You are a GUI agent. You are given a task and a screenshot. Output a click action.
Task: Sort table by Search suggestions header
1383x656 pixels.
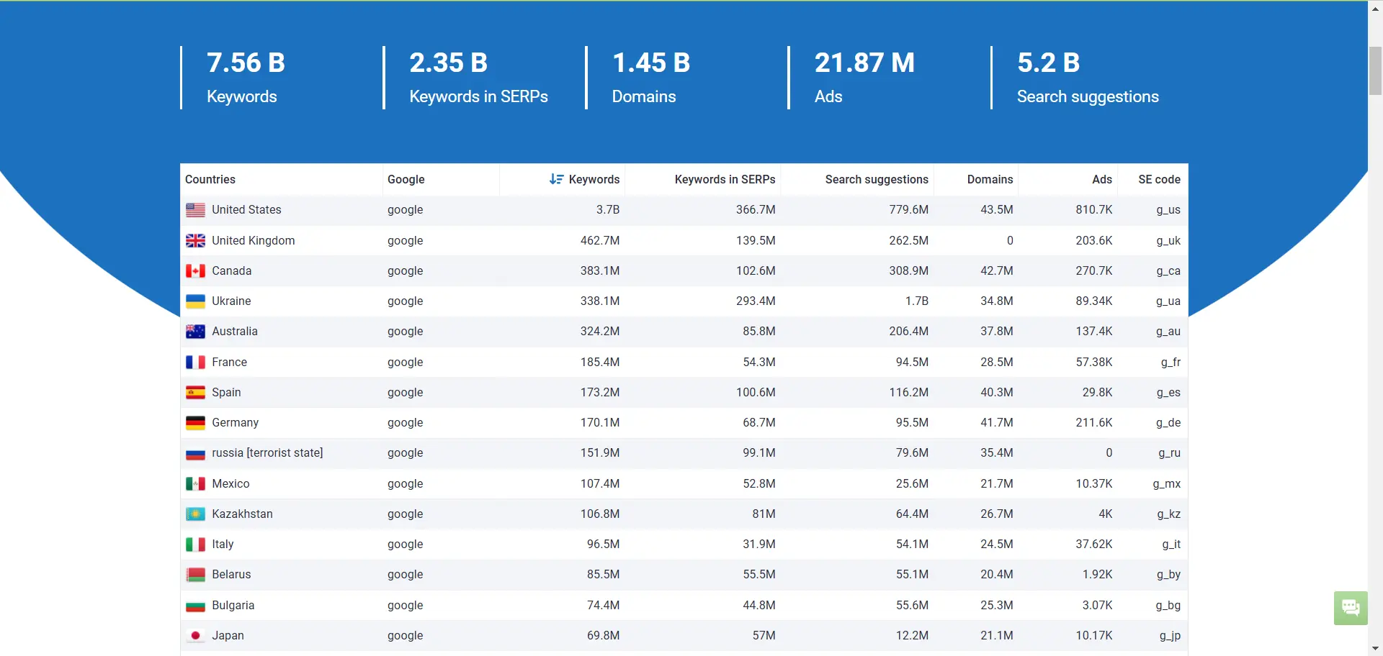pos(876,179)
